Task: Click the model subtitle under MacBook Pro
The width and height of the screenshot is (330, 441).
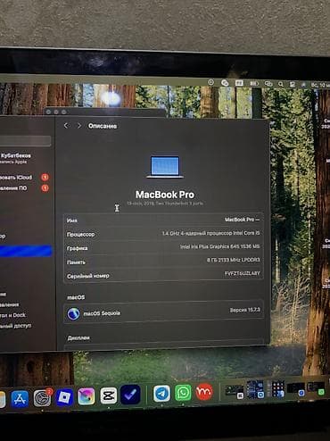Action: click(165, 204)
